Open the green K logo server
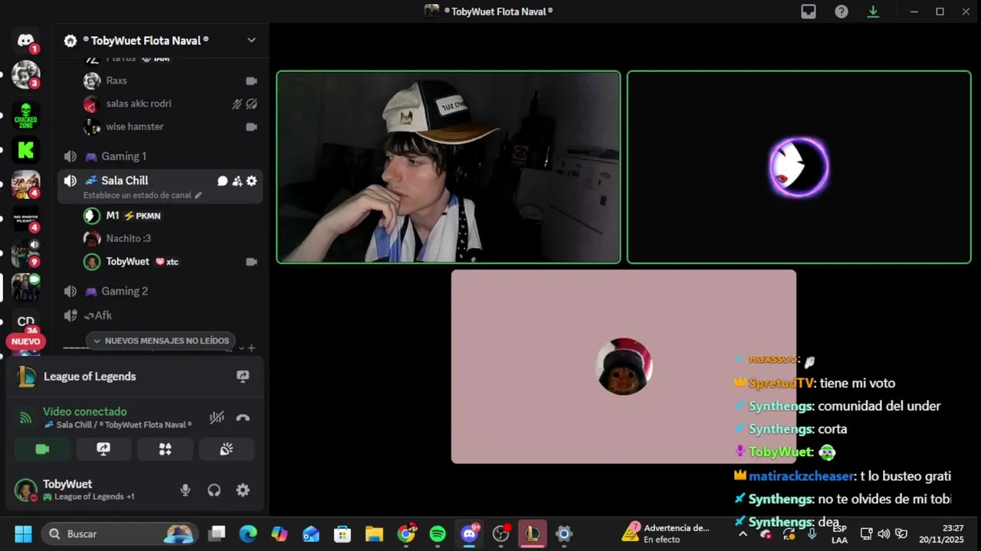Screen dimensions: 981x551 (25, 150)
